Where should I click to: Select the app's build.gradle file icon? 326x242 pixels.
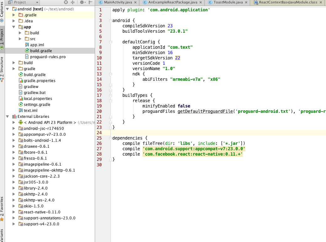point(27,51)
